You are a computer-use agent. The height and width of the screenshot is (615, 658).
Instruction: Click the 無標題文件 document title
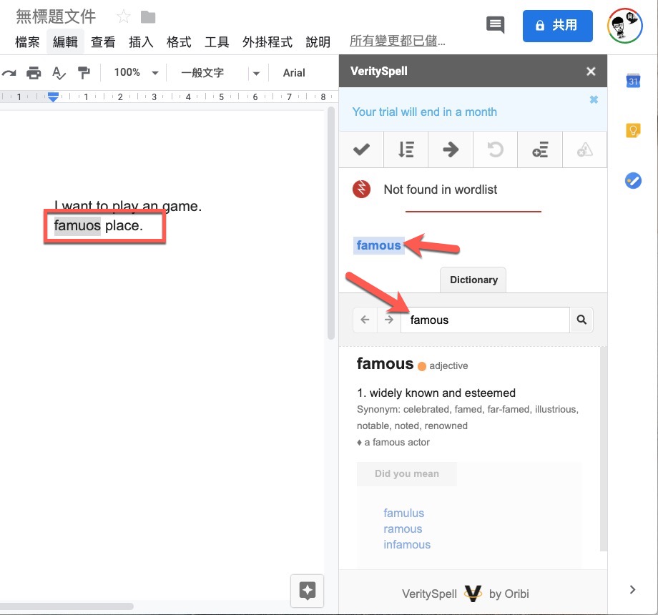[x=56, y=17]
